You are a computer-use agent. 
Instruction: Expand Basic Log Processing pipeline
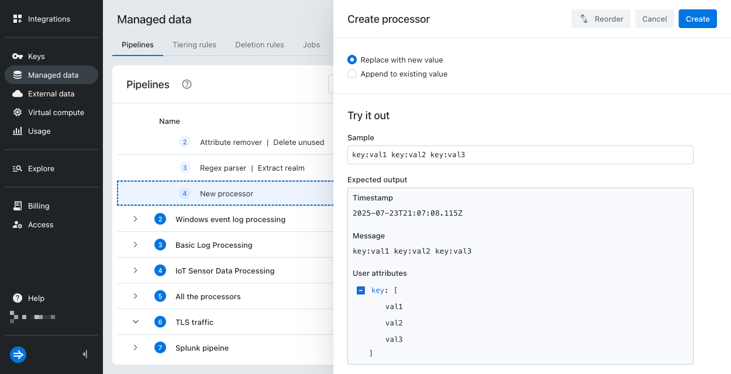point(135,245)
